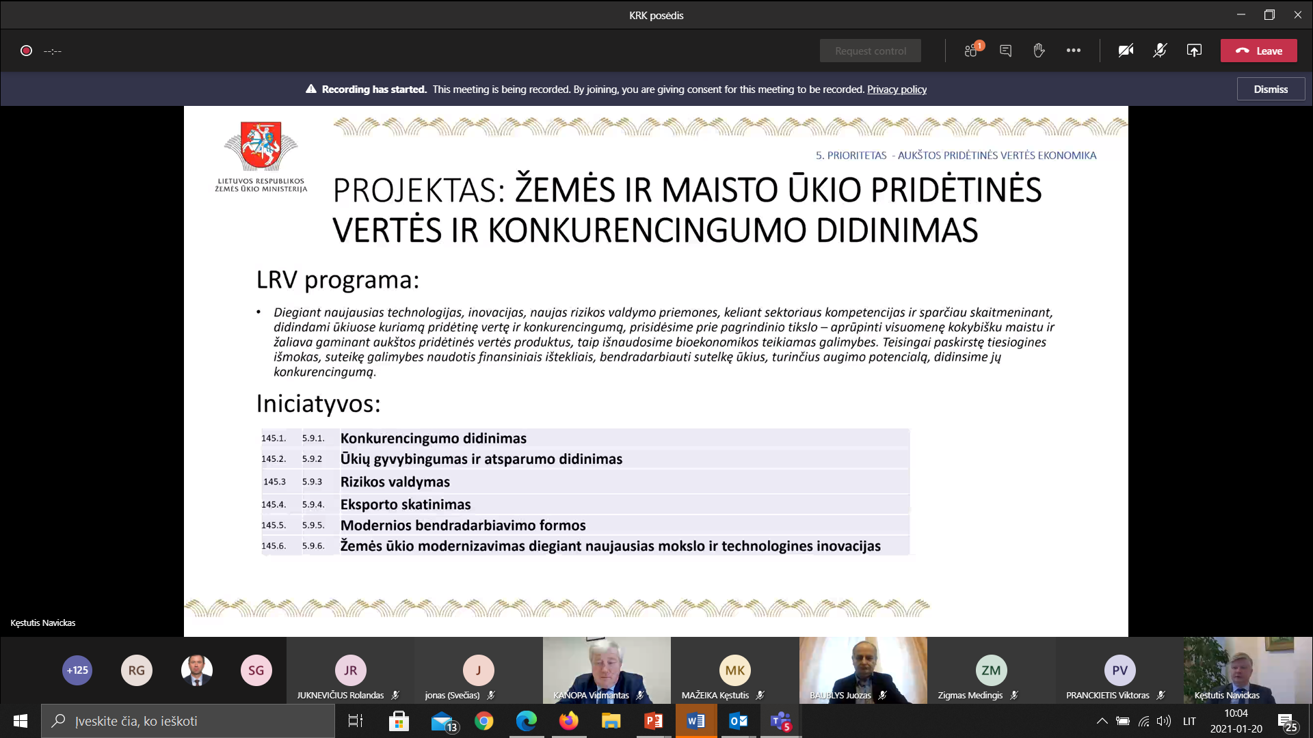This screenshot has width=1313, height=738.
Task: Toggle the camera on
Action: tap(1126, 51)
